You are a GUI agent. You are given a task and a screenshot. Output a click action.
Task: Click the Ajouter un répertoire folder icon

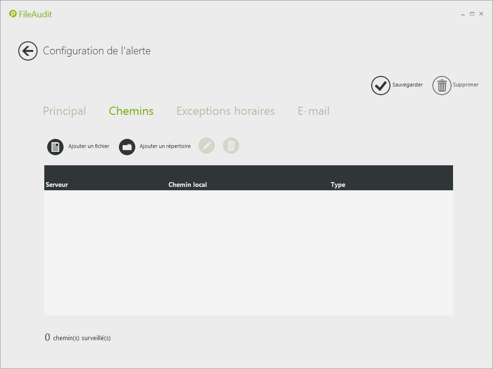[127, 147]
